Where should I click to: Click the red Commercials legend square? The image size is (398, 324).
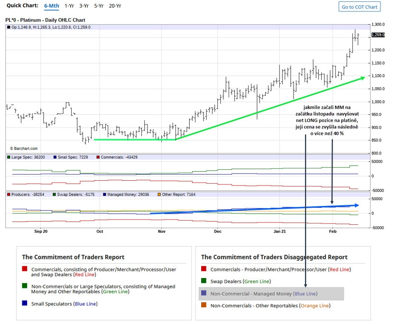tap(98, 157)
